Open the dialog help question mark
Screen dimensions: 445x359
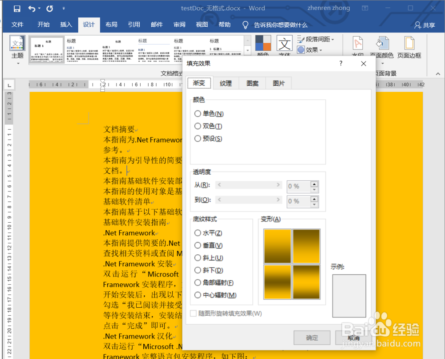click(x=341, y=63)
